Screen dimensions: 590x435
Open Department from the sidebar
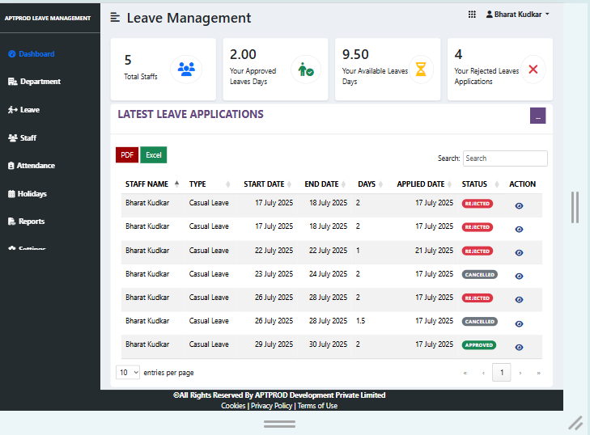[x=34, y=82]
